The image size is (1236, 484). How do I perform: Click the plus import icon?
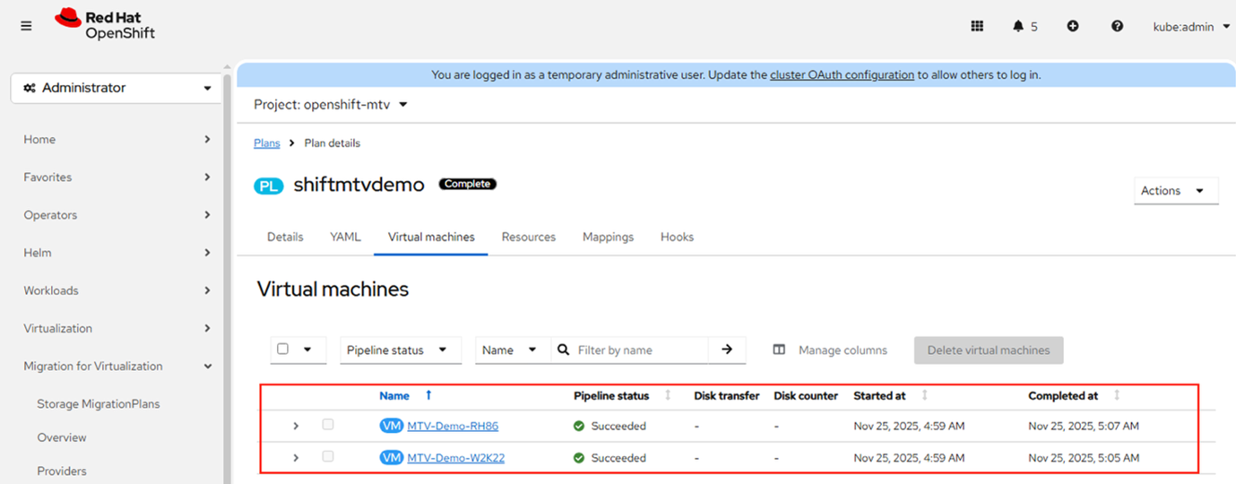[x=1073, y=26]
